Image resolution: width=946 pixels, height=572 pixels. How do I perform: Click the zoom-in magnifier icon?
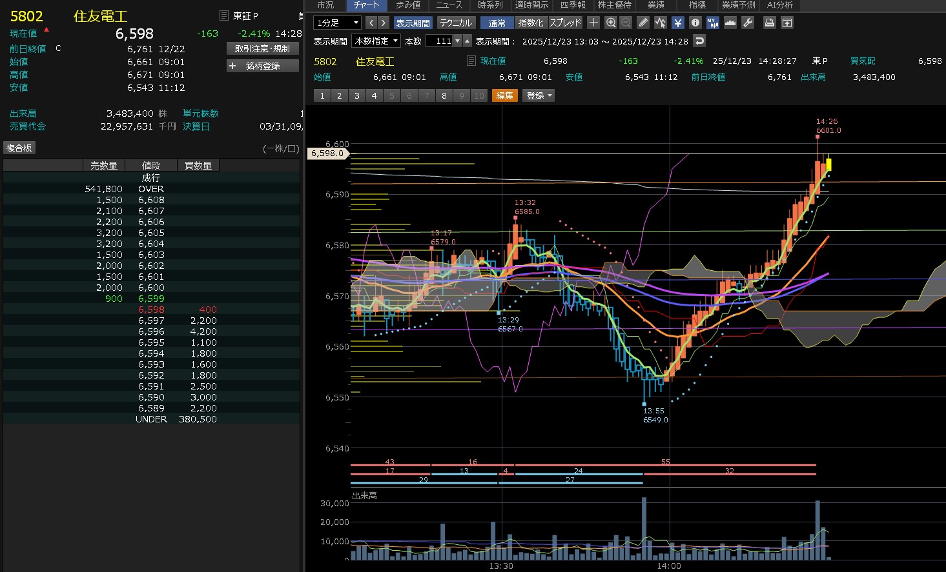point(611,23)
